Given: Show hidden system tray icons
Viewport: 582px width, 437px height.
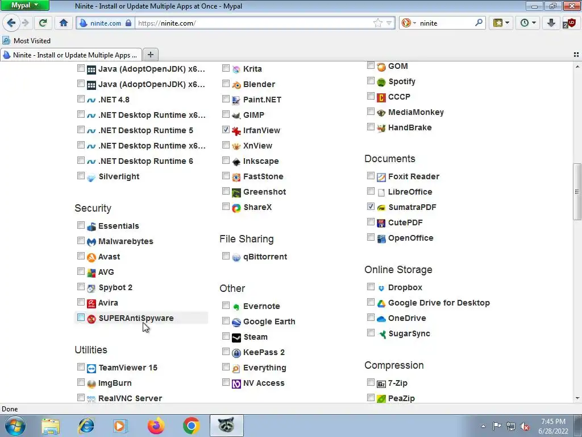Looking at the screenshot, I should 483,426.
